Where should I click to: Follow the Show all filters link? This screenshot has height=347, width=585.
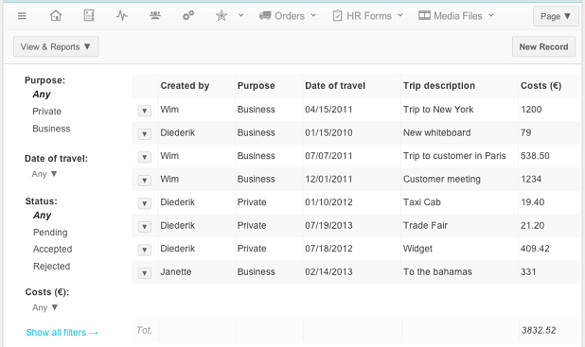click(x=62, y=333)
